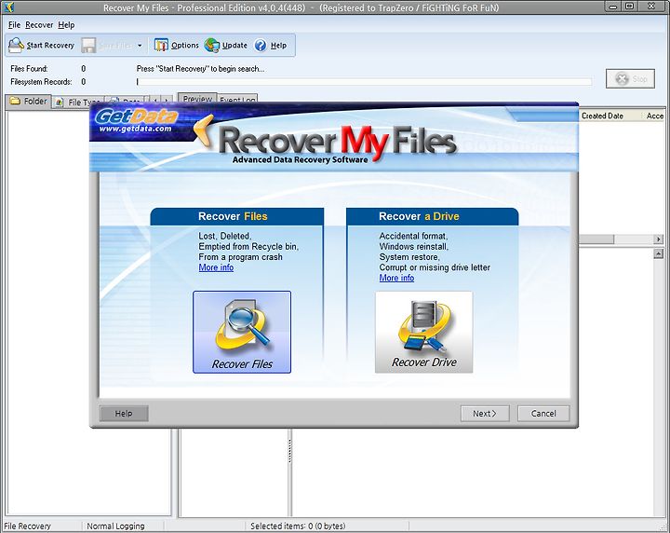Open More info link under Recover a Drive
Screen dimensions: 670x533
pos(396,278)
